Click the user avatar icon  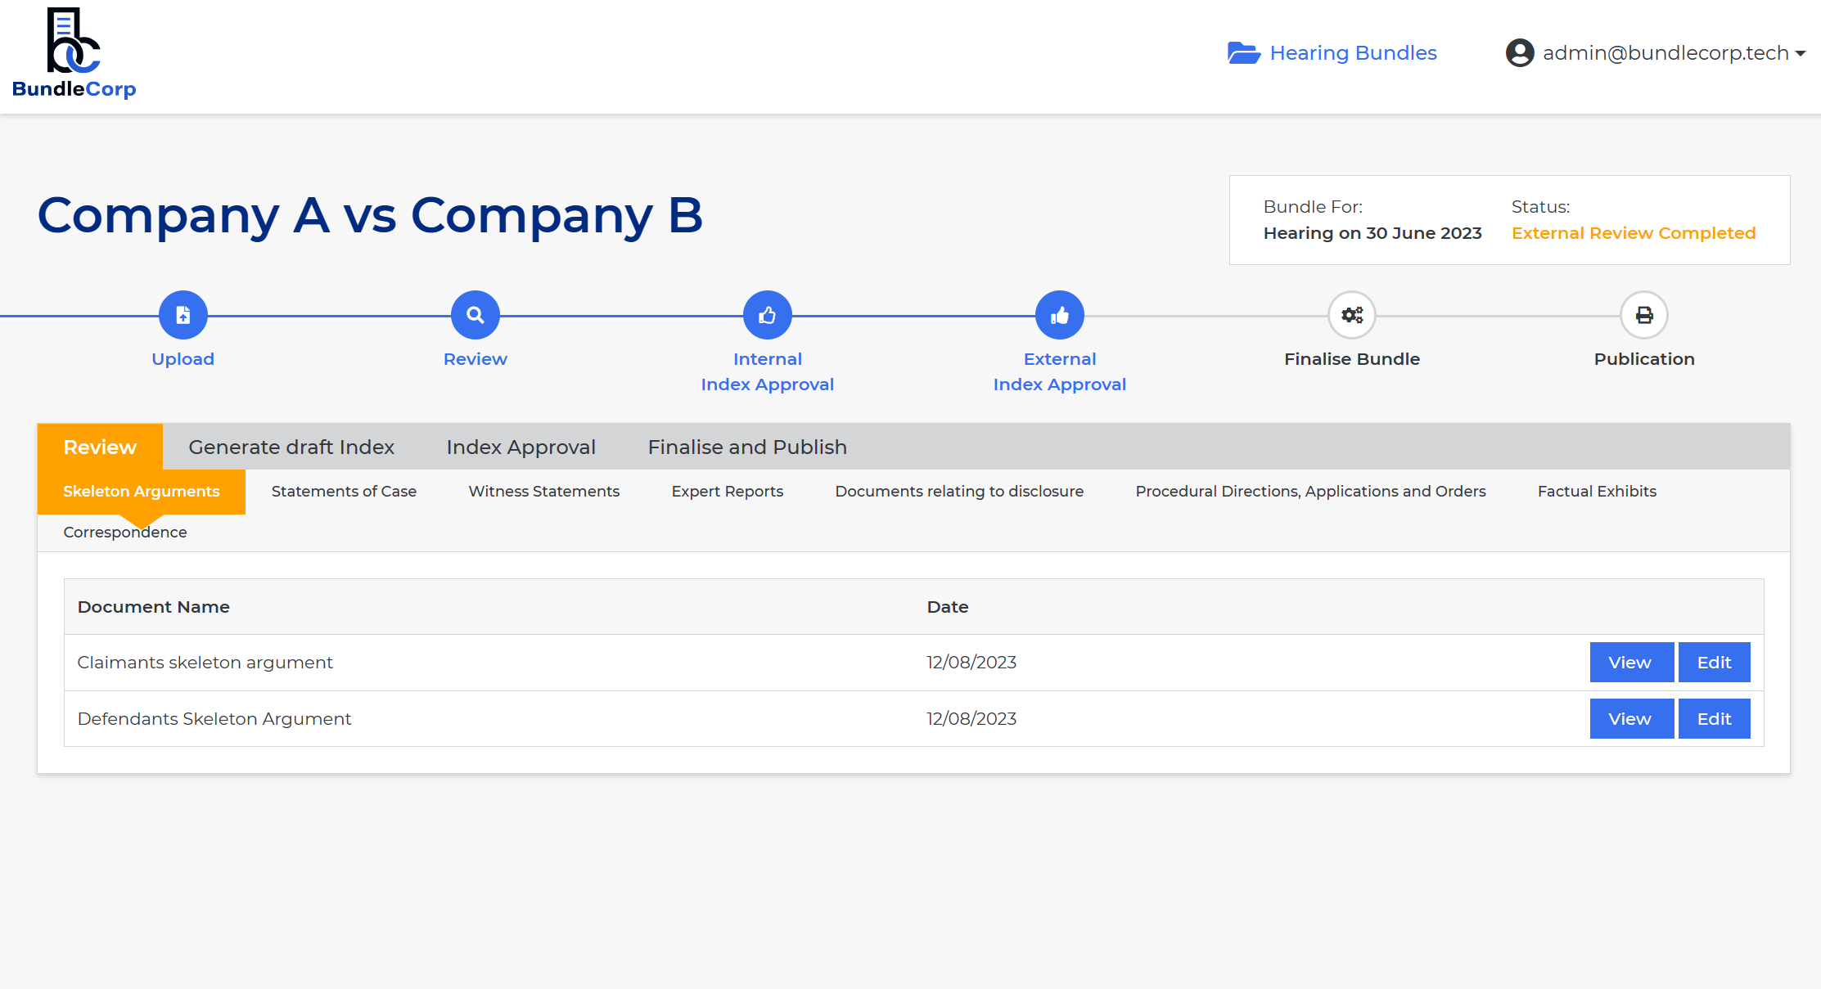(x=1520, y=53)
